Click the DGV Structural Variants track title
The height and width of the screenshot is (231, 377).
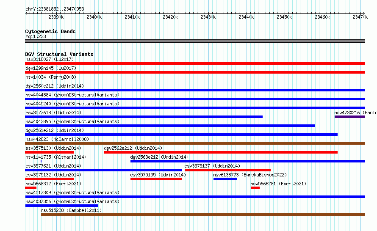(59, 54)
